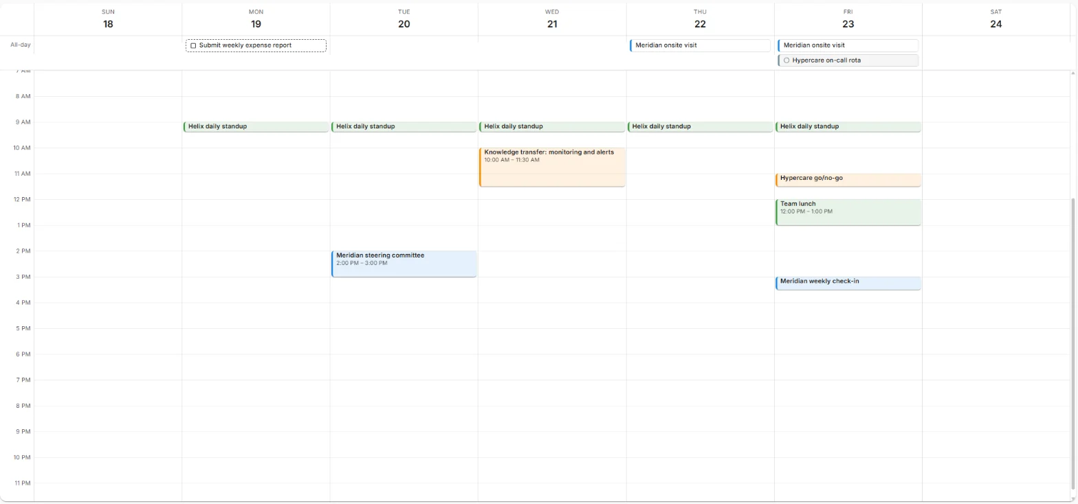
Task: Click the 12 PM time label
Action: (23, 200)
